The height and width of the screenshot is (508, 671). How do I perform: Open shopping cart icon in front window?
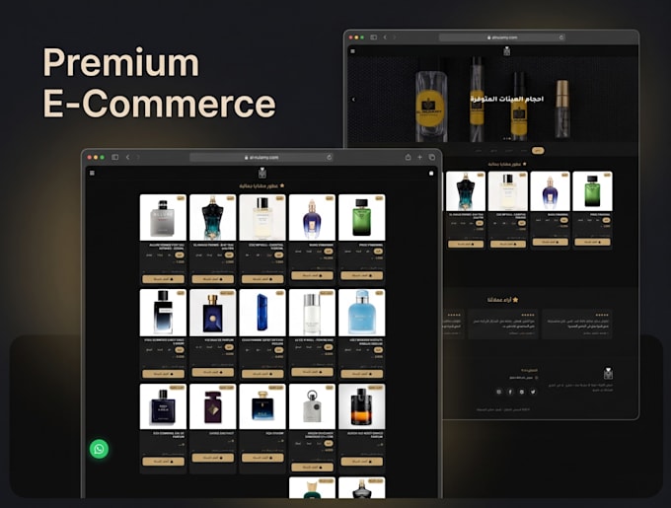[431, 174]
